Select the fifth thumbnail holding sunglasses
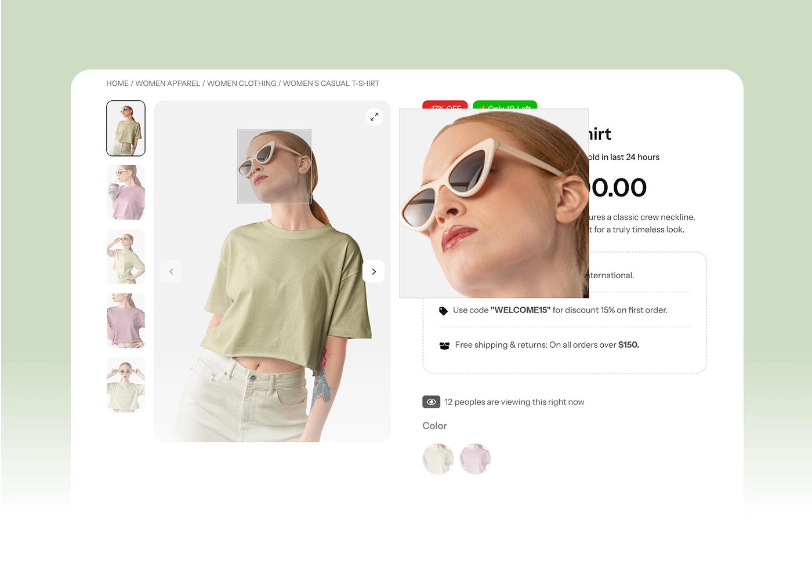This screenshot has height=582, width=812. [x=126, y=385]
